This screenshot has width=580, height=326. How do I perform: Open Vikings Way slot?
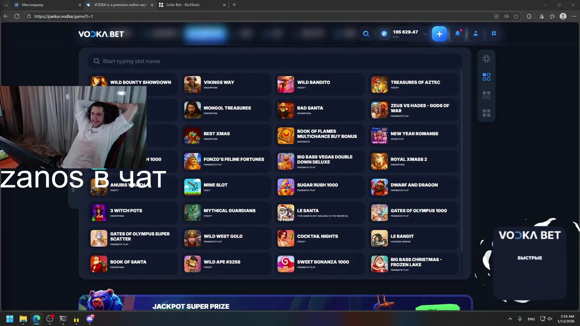click(226, 85)
